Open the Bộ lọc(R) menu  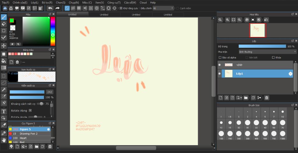(47, 3)
